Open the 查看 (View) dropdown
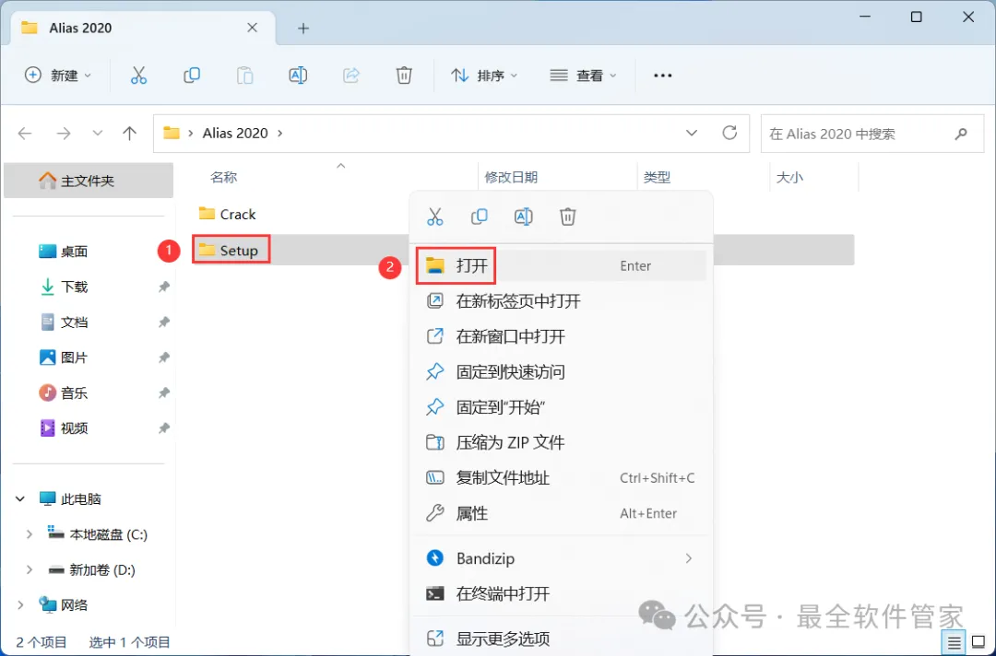This screenshot has width=996, height=656. click(583, 76)
